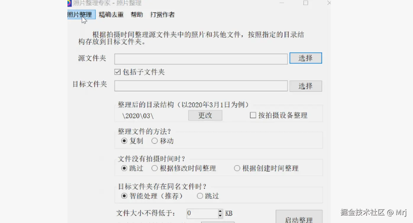Increase file size with spinner up arrow
Image resolution: width=413 pixels, height=223 pixels.
pos(220,211)
